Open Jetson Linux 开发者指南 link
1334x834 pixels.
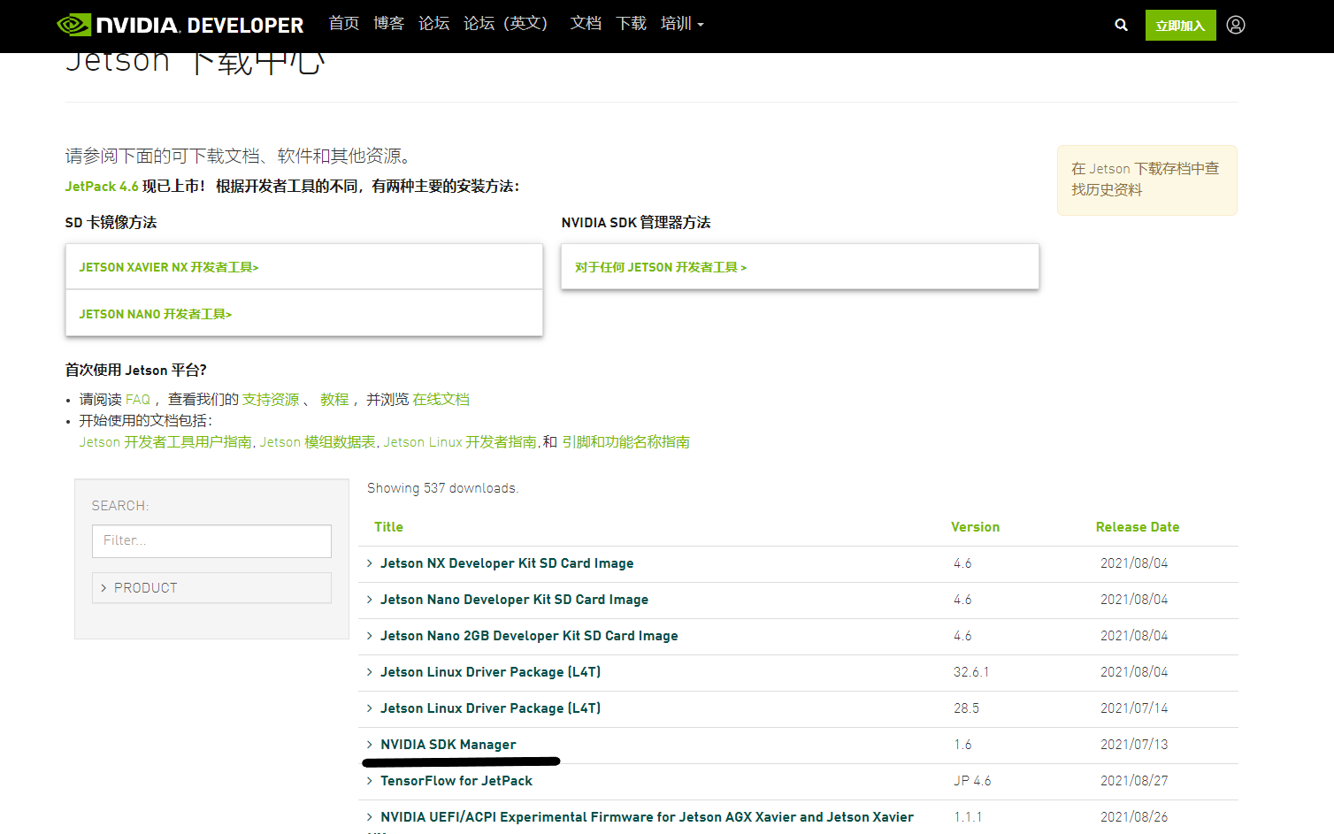[x=460, y=442]
